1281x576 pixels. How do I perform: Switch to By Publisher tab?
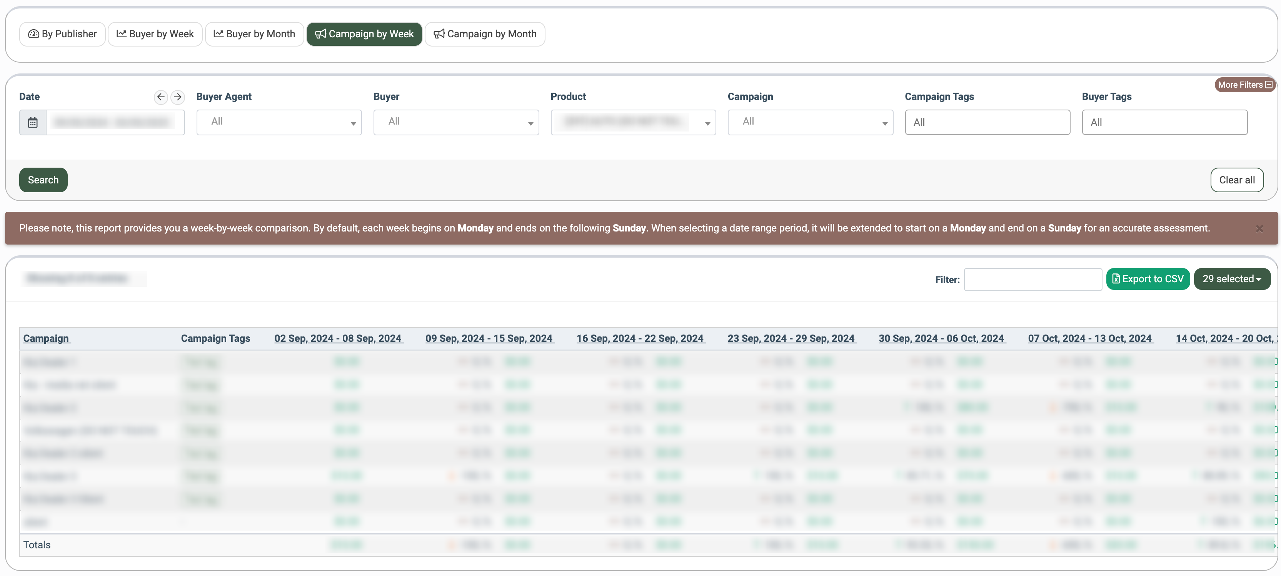click(x=62, y=34)
